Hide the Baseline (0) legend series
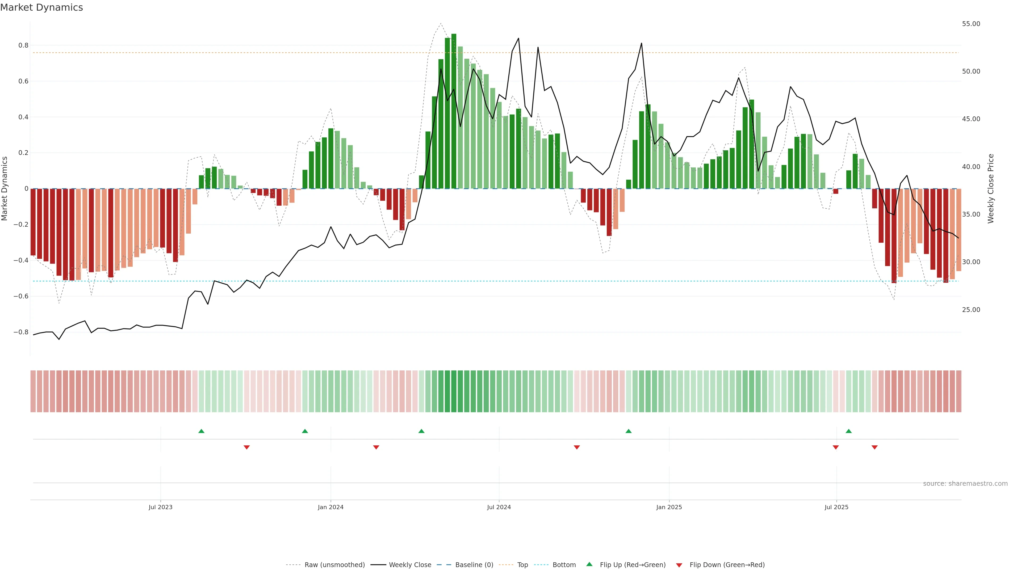 click(474, 564)
